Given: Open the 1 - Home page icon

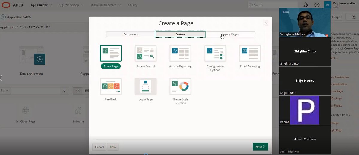Looking at the screenshot, I should 78,111.
